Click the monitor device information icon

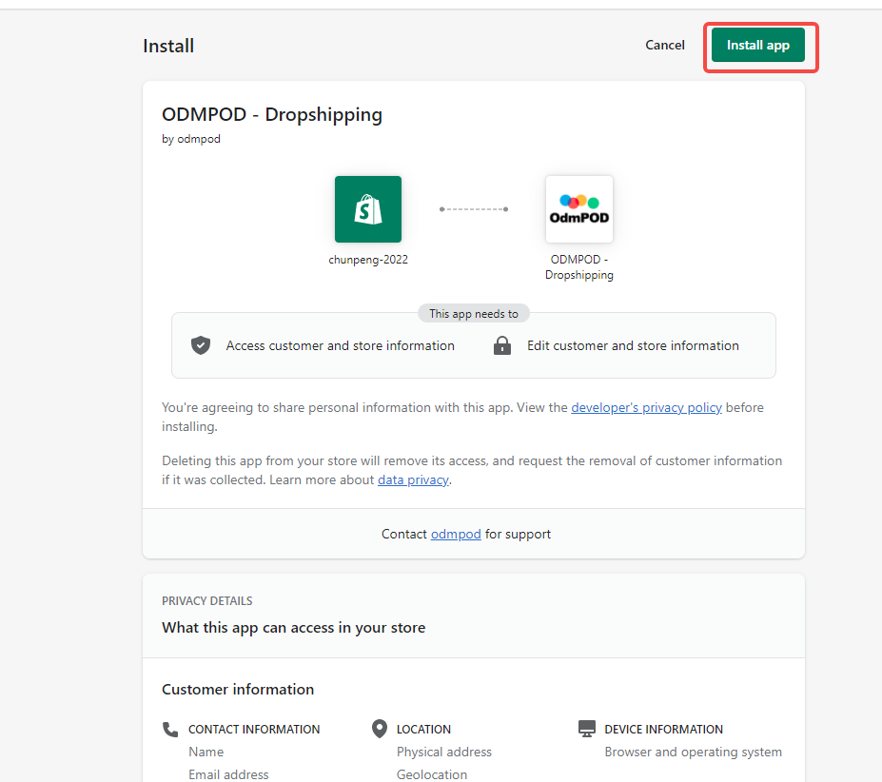587,729
